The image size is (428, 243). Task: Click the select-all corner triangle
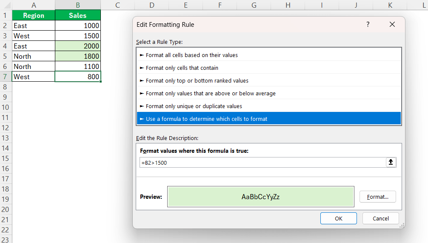tap(6, 5)
